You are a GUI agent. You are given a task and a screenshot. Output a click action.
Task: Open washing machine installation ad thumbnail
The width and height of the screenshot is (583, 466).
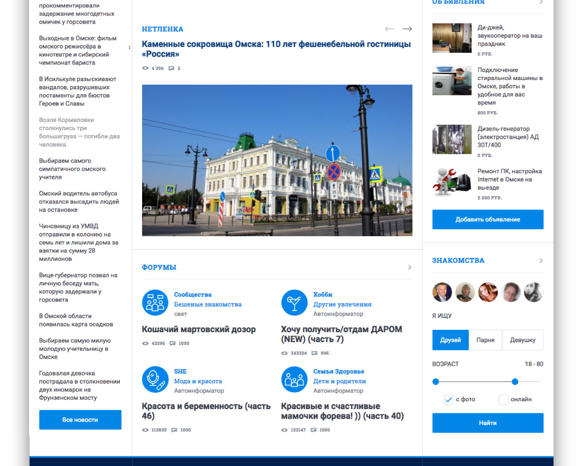tap(452, 81)
